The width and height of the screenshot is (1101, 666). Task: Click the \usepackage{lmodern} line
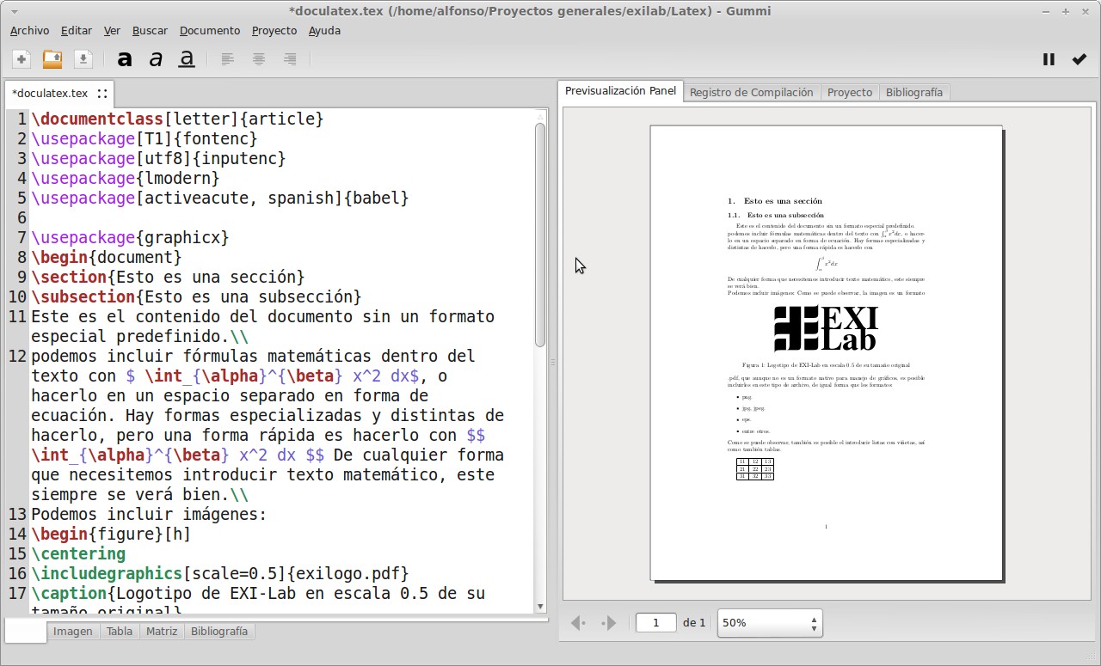click(x=126, y=178)
